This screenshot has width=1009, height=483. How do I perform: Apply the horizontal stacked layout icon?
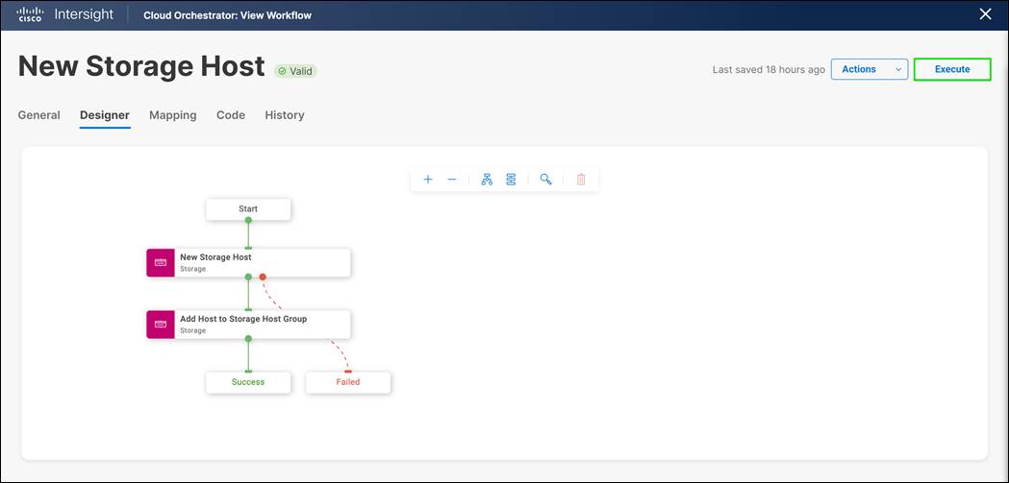(511, 180)
